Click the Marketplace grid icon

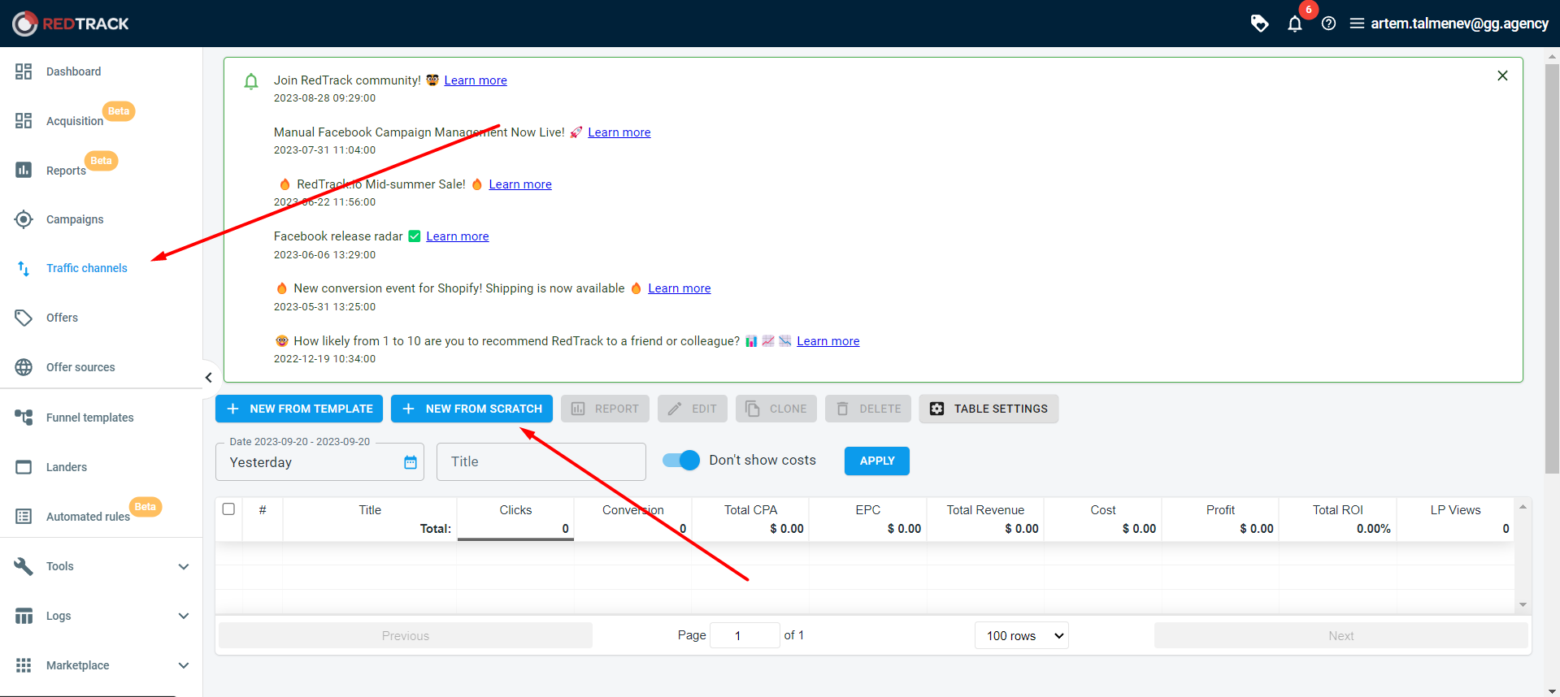[x=24, y=665]
